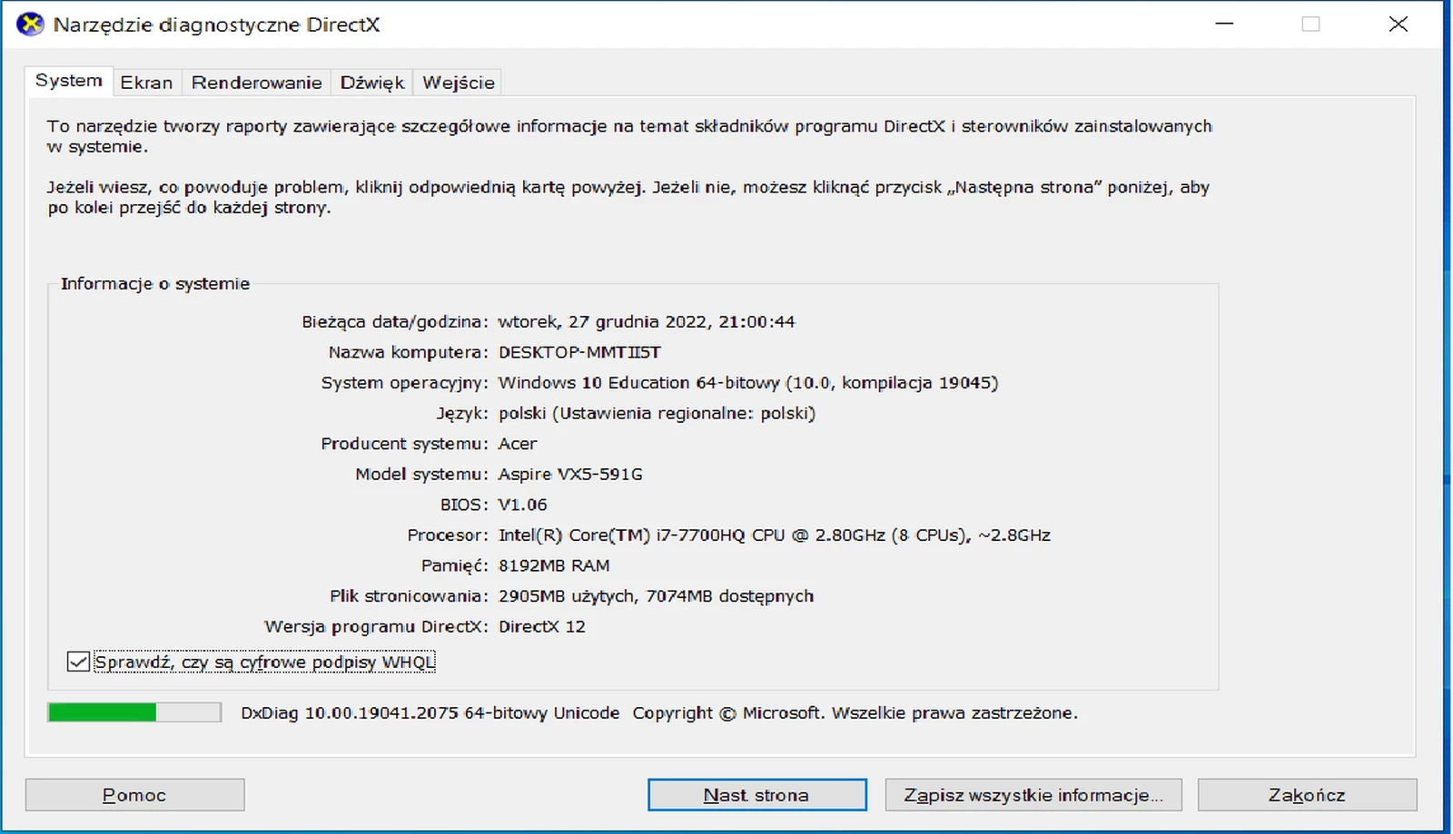This screenshot has height=834, width=1453.
Task: Click the window title Narzędzie diagnostyczne DirectX
Action: 216,25
